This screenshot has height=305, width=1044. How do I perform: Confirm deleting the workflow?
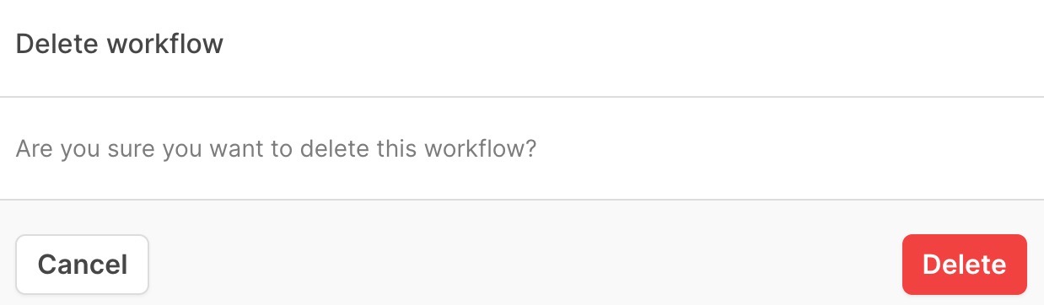(x=964, y=265)
